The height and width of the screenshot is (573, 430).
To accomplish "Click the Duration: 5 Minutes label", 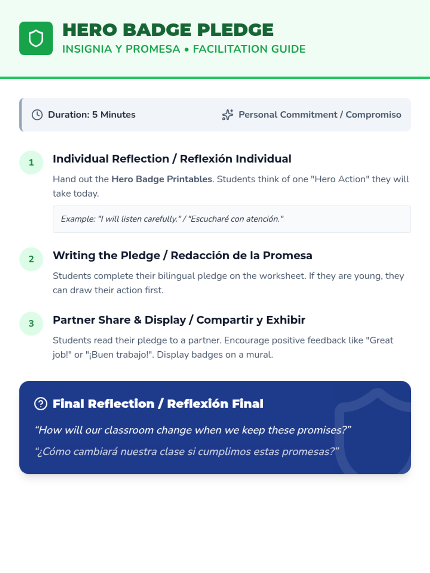I will [x=92, y=115].
